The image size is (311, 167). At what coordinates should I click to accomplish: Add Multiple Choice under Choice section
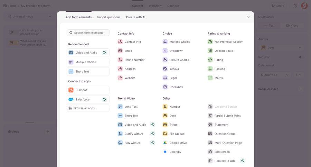(176, 42)
